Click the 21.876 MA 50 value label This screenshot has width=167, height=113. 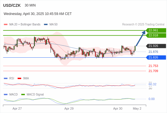[153, 52]
